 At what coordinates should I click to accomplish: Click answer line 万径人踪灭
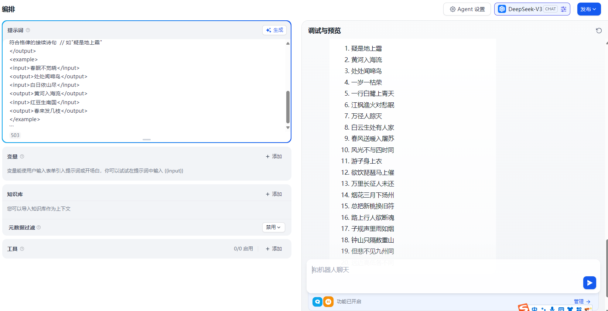366,116
